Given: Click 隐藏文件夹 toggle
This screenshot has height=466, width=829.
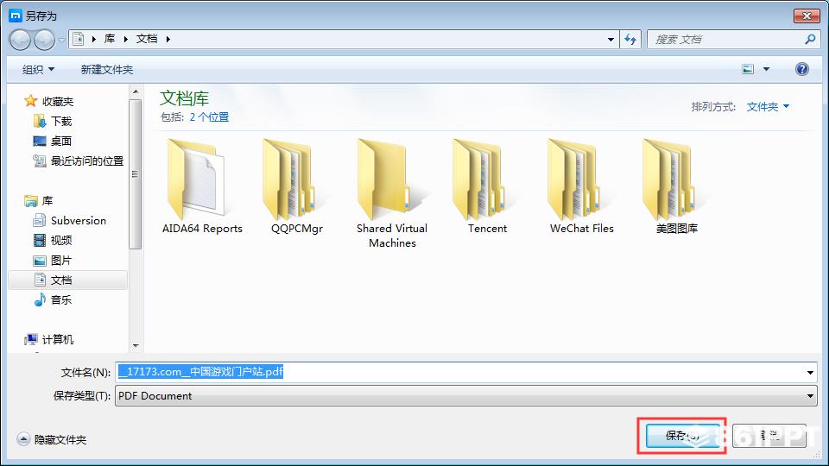Looking at the screenshot, I should (52, 439).
